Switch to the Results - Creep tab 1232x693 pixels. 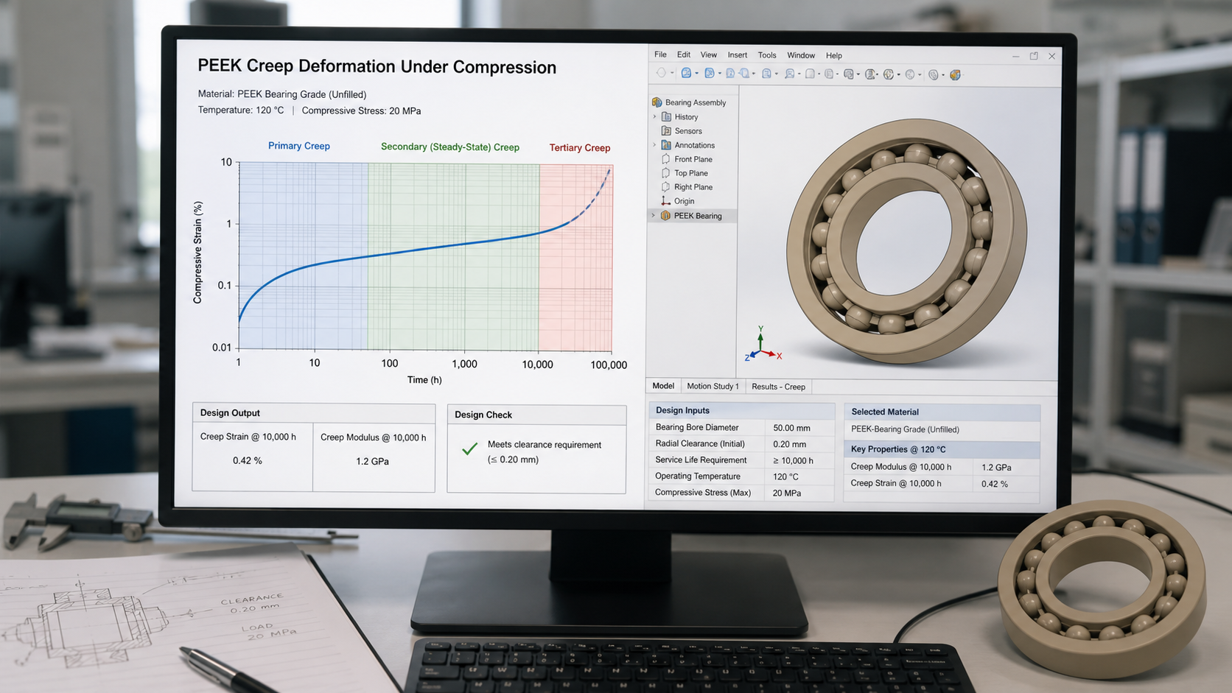click(x=778, y=387)
